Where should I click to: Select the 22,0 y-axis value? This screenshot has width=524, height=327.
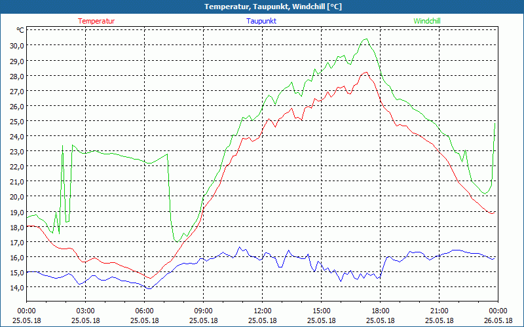(17, 167)
